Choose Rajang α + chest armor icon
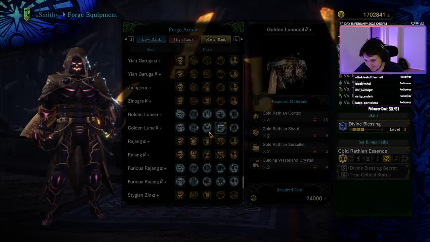The height and width of the screenshot is (242, 430). click(193, 141)
